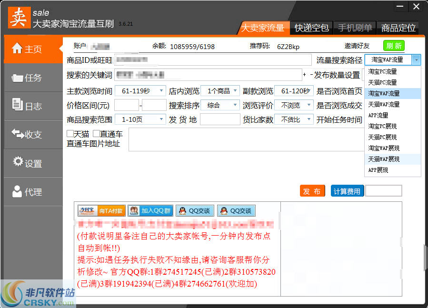Click the minimum 价格区间 price box

click(x=127, y=105)
